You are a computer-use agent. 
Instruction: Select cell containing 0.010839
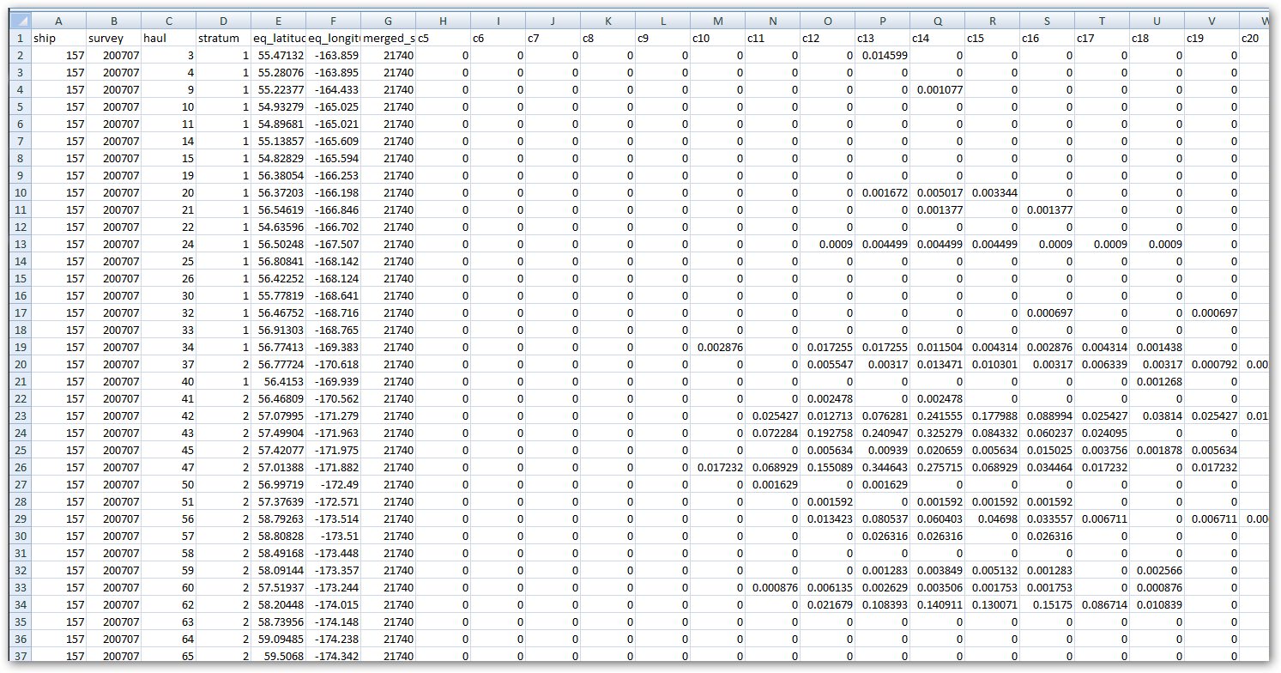pyautogui.click(x=1157, y=604)
